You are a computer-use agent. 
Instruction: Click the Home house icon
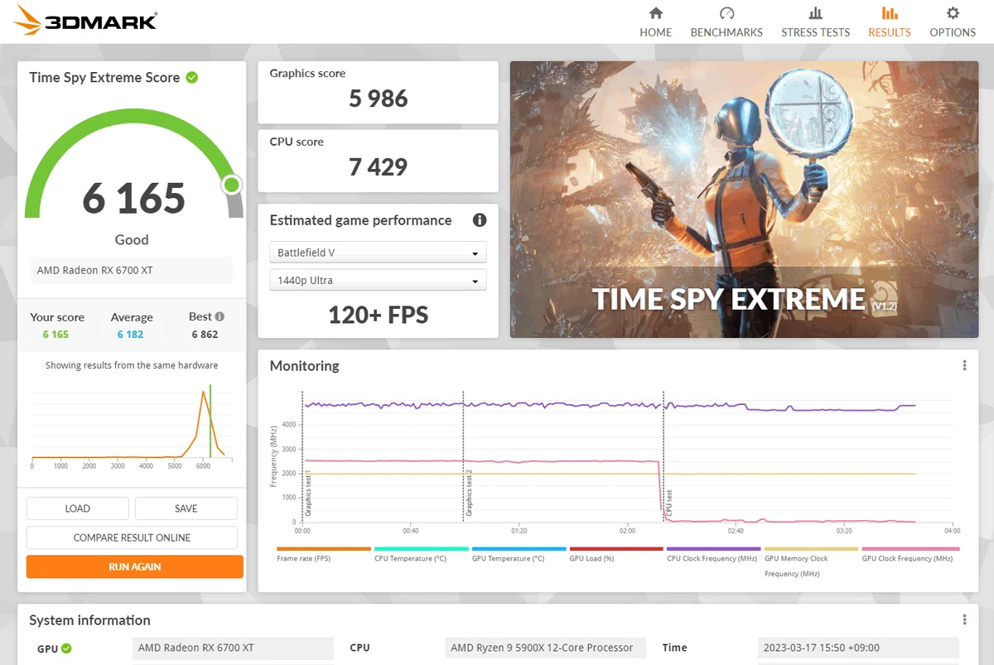656,13
